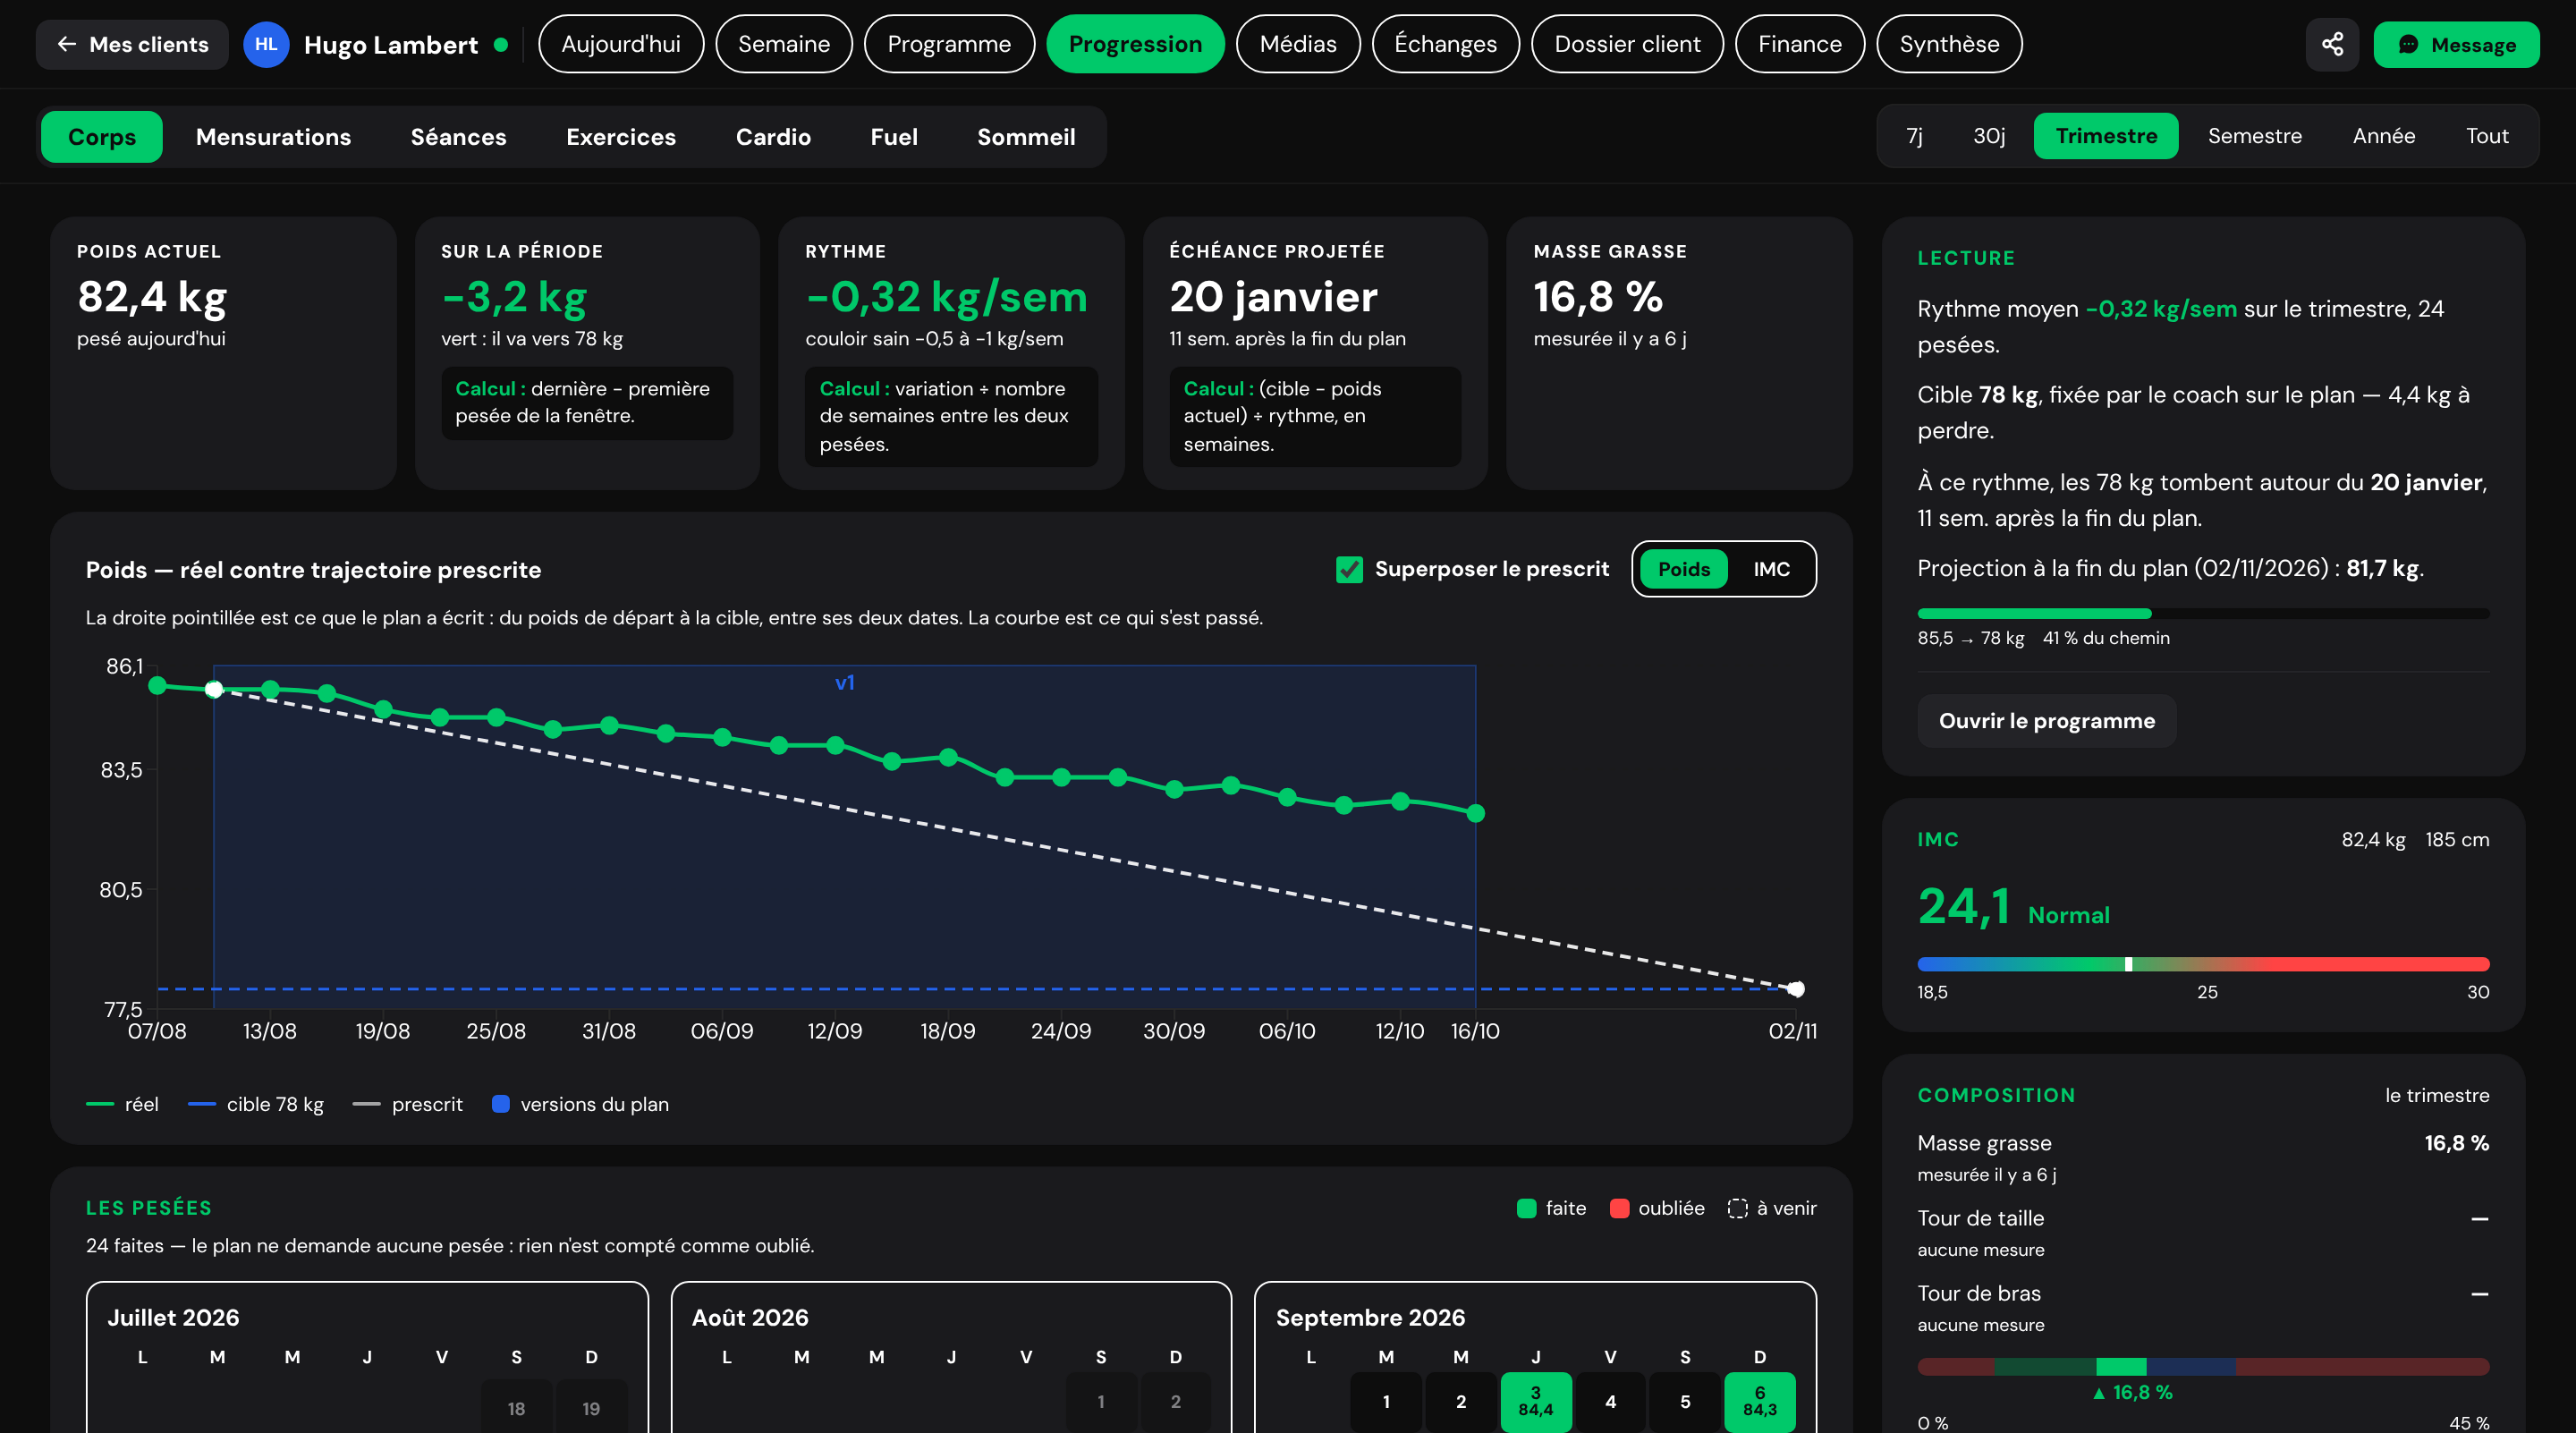
Task: Set the period to Trimestre
Action: pos(2106,136)
